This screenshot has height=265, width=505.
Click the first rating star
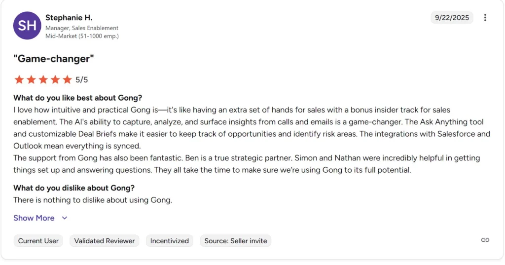click(x=19, y=79)
